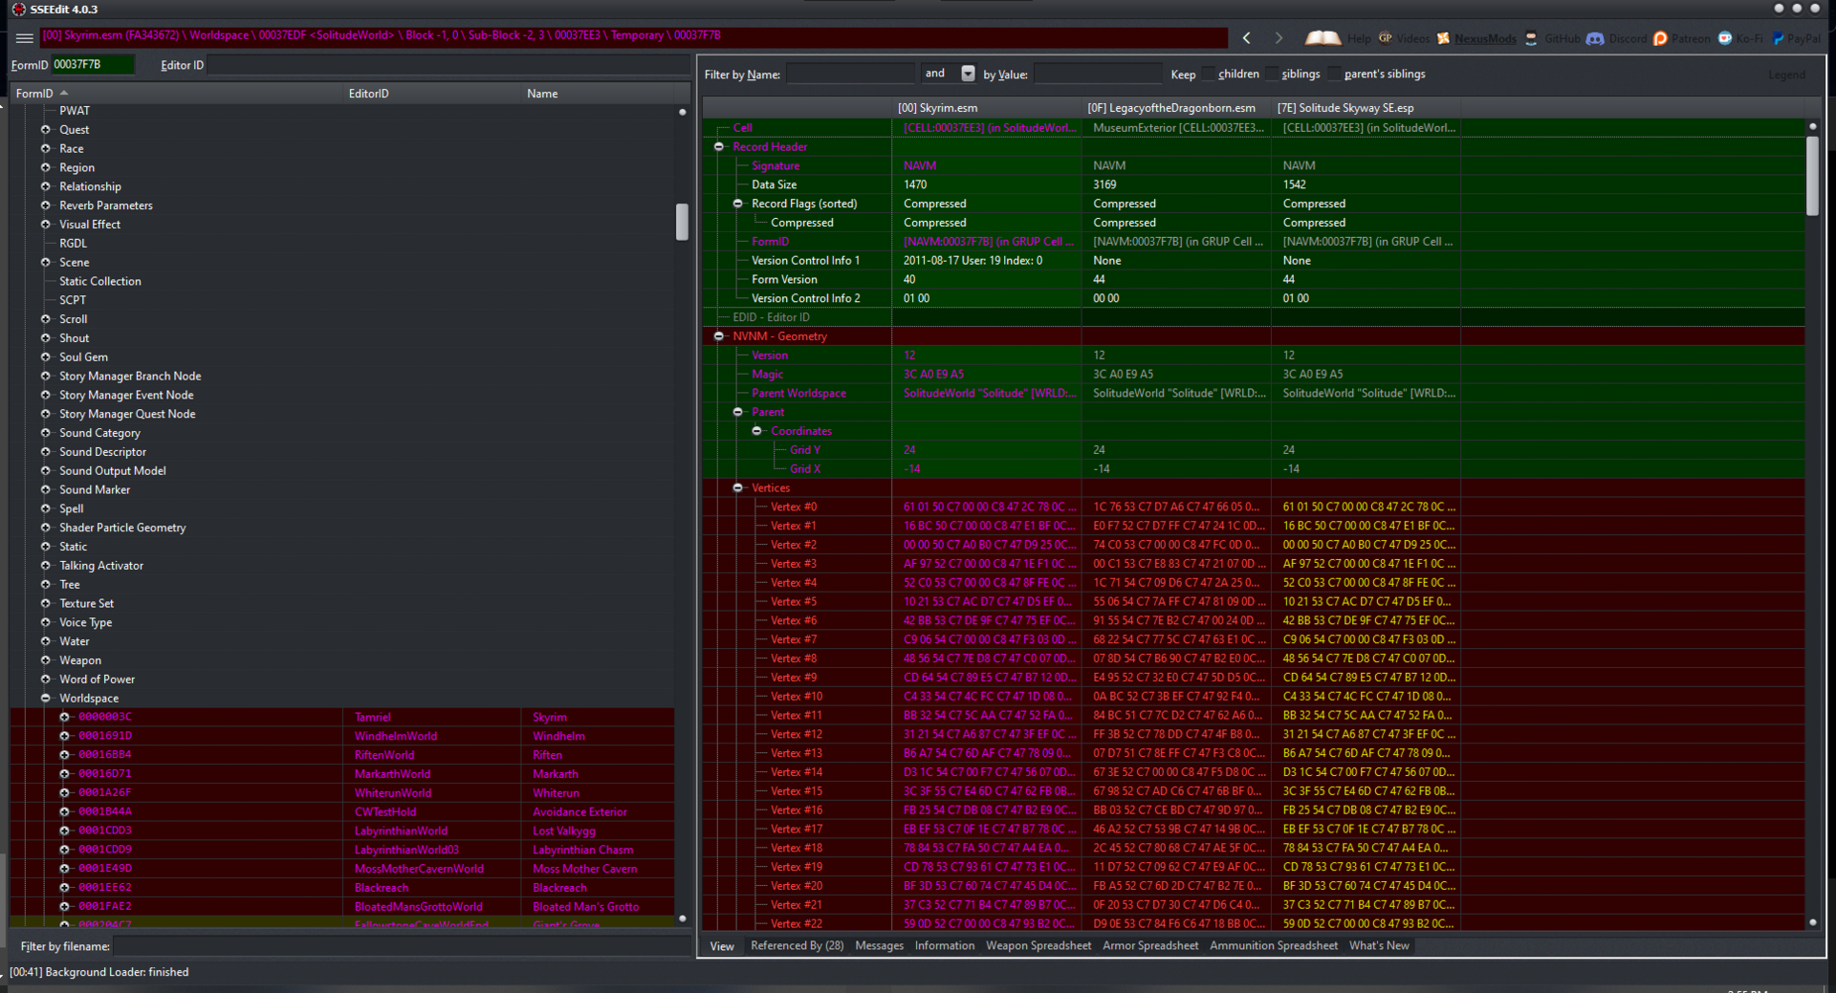This screenshot has height=993, width=1836.
Task: Open the GitHub icon
Action: (x=1531, y=38)
